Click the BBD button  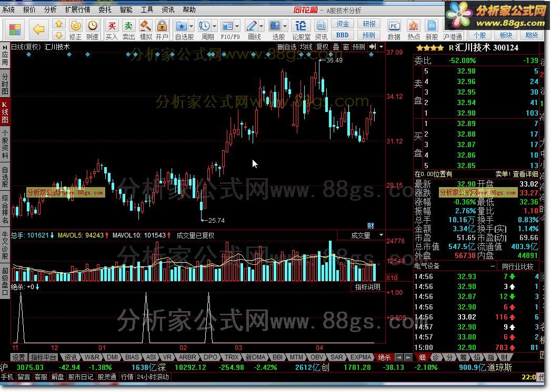pyautogui.click(x=343, y=35)
